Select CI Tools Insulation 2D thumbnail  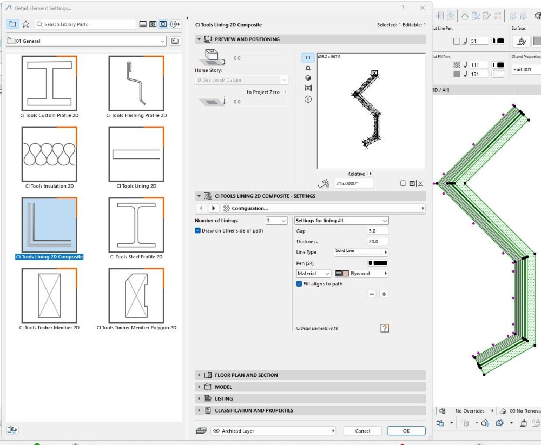(x=49, y=155)
